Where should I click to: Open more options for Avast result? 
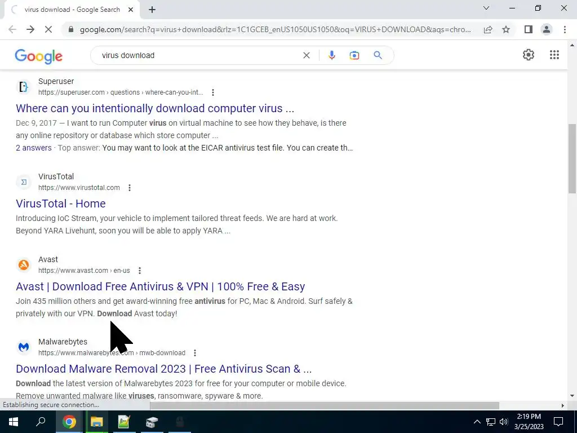[x=140, y=271]
